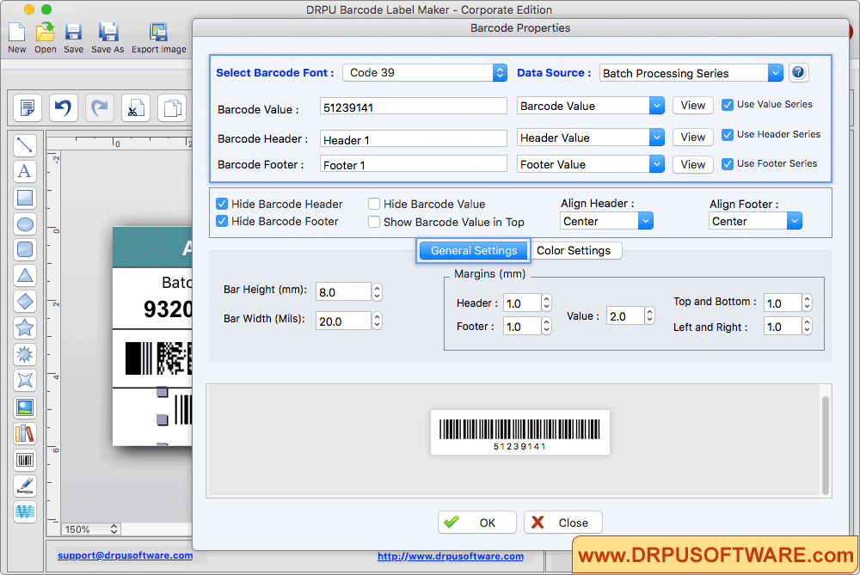Adjust the Header margin stepper
Image resolution: width=860 pixels, height=575 pixels.
pyautogui.click(x=546, y=303)
